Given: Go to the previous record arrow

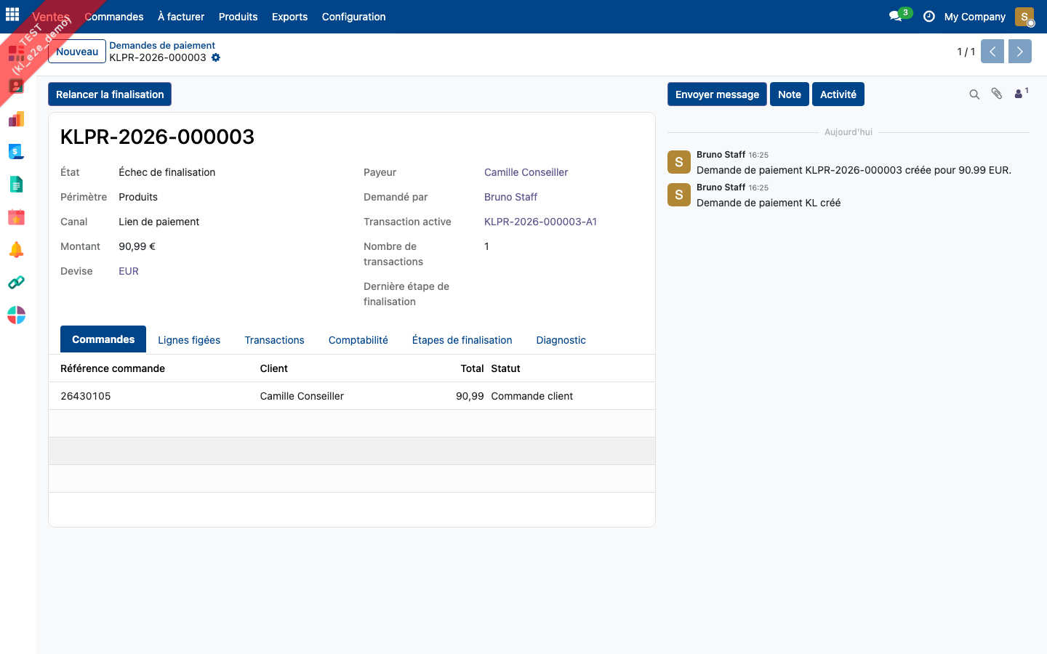Looking at the screenshot, I should coord(992,52).
